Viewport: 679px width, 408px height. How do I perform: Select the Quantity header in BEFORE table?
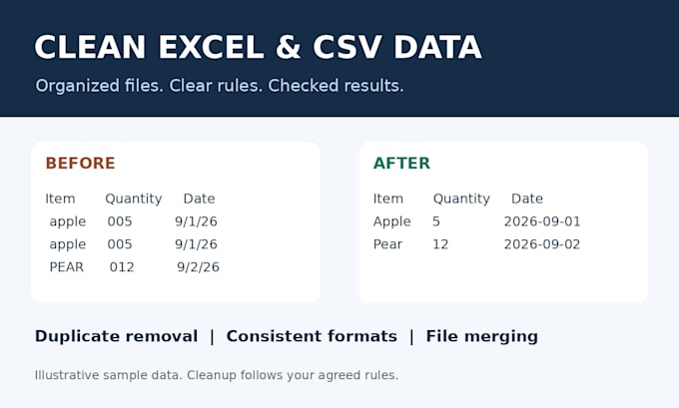pos(134,199)
